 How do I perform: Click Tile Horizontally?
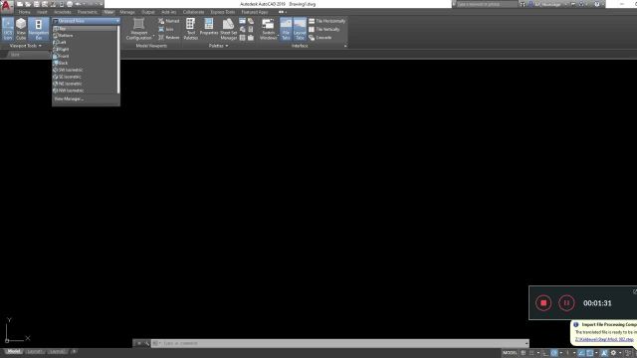327,21
